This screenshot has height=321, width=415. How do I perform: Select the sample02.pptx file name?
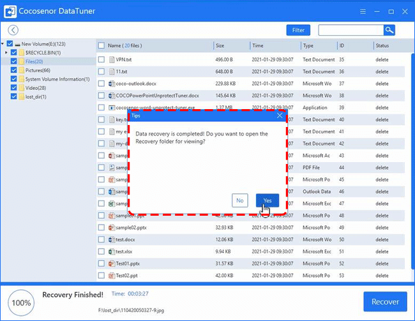click(131, 228)
